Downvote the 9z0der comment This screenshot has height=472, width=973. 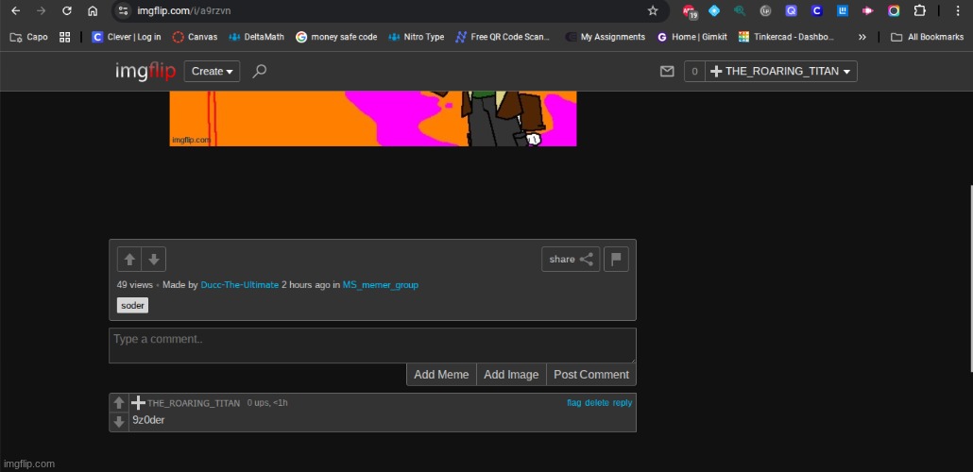[x=118, y=422]
